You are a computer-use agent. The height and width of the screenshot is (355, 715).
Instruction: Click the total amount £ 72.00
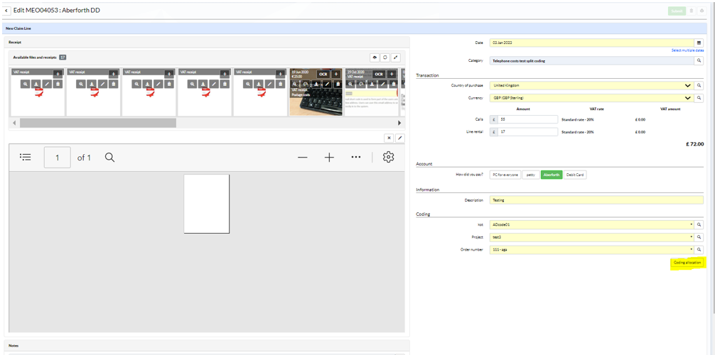tap(694, 144)
